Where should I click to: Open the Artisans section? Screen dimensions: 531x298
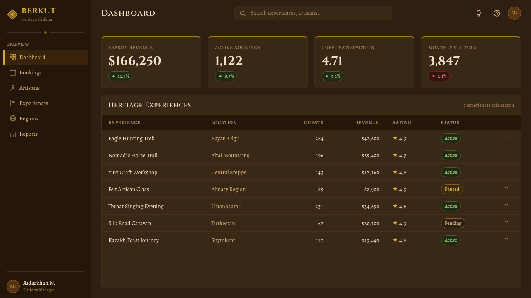coord(46,88)
